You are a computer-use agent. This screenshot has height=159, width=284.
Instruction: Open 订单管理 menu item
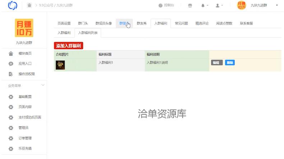pos(25,138)
